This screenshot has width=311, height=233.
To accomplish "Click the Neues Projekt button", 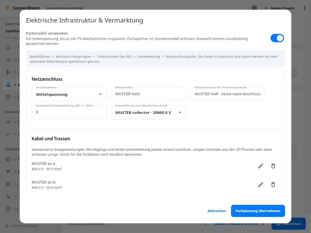I will click(x=279, y=8).
